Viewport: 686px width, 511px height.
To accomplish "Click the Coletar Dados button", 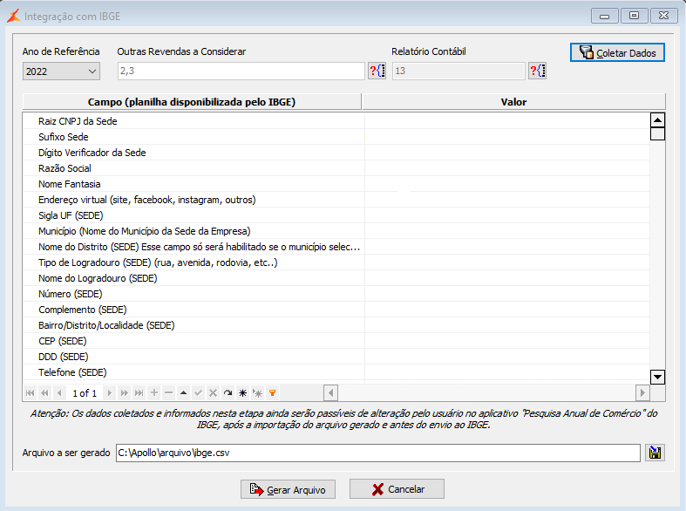I will pyautogui.click(x=617, y=52).
